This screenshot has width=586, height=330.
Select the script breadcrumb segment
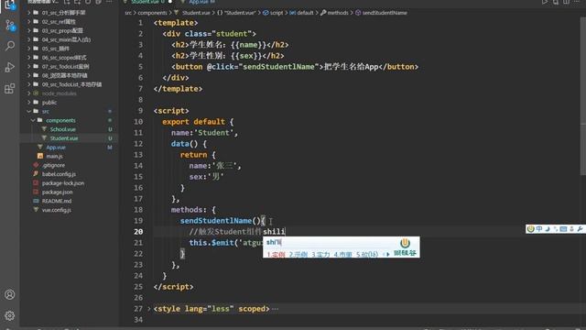tap(277, 13)
